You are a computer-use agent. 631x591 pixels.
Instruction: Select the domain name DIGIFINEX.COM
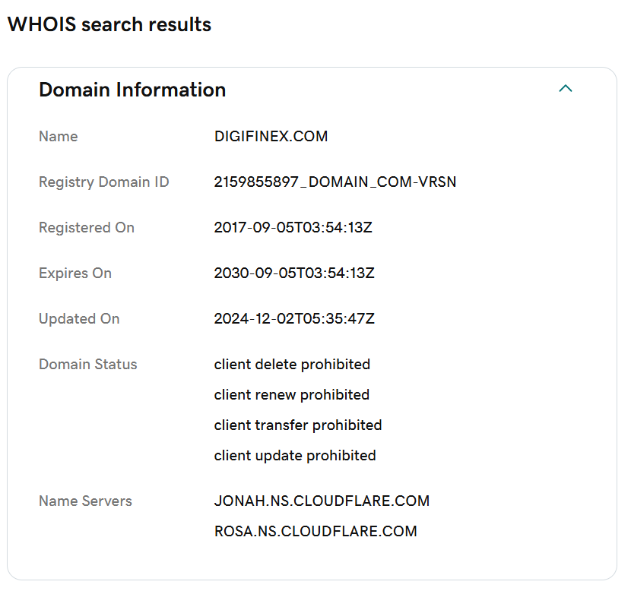click(271, 136)
